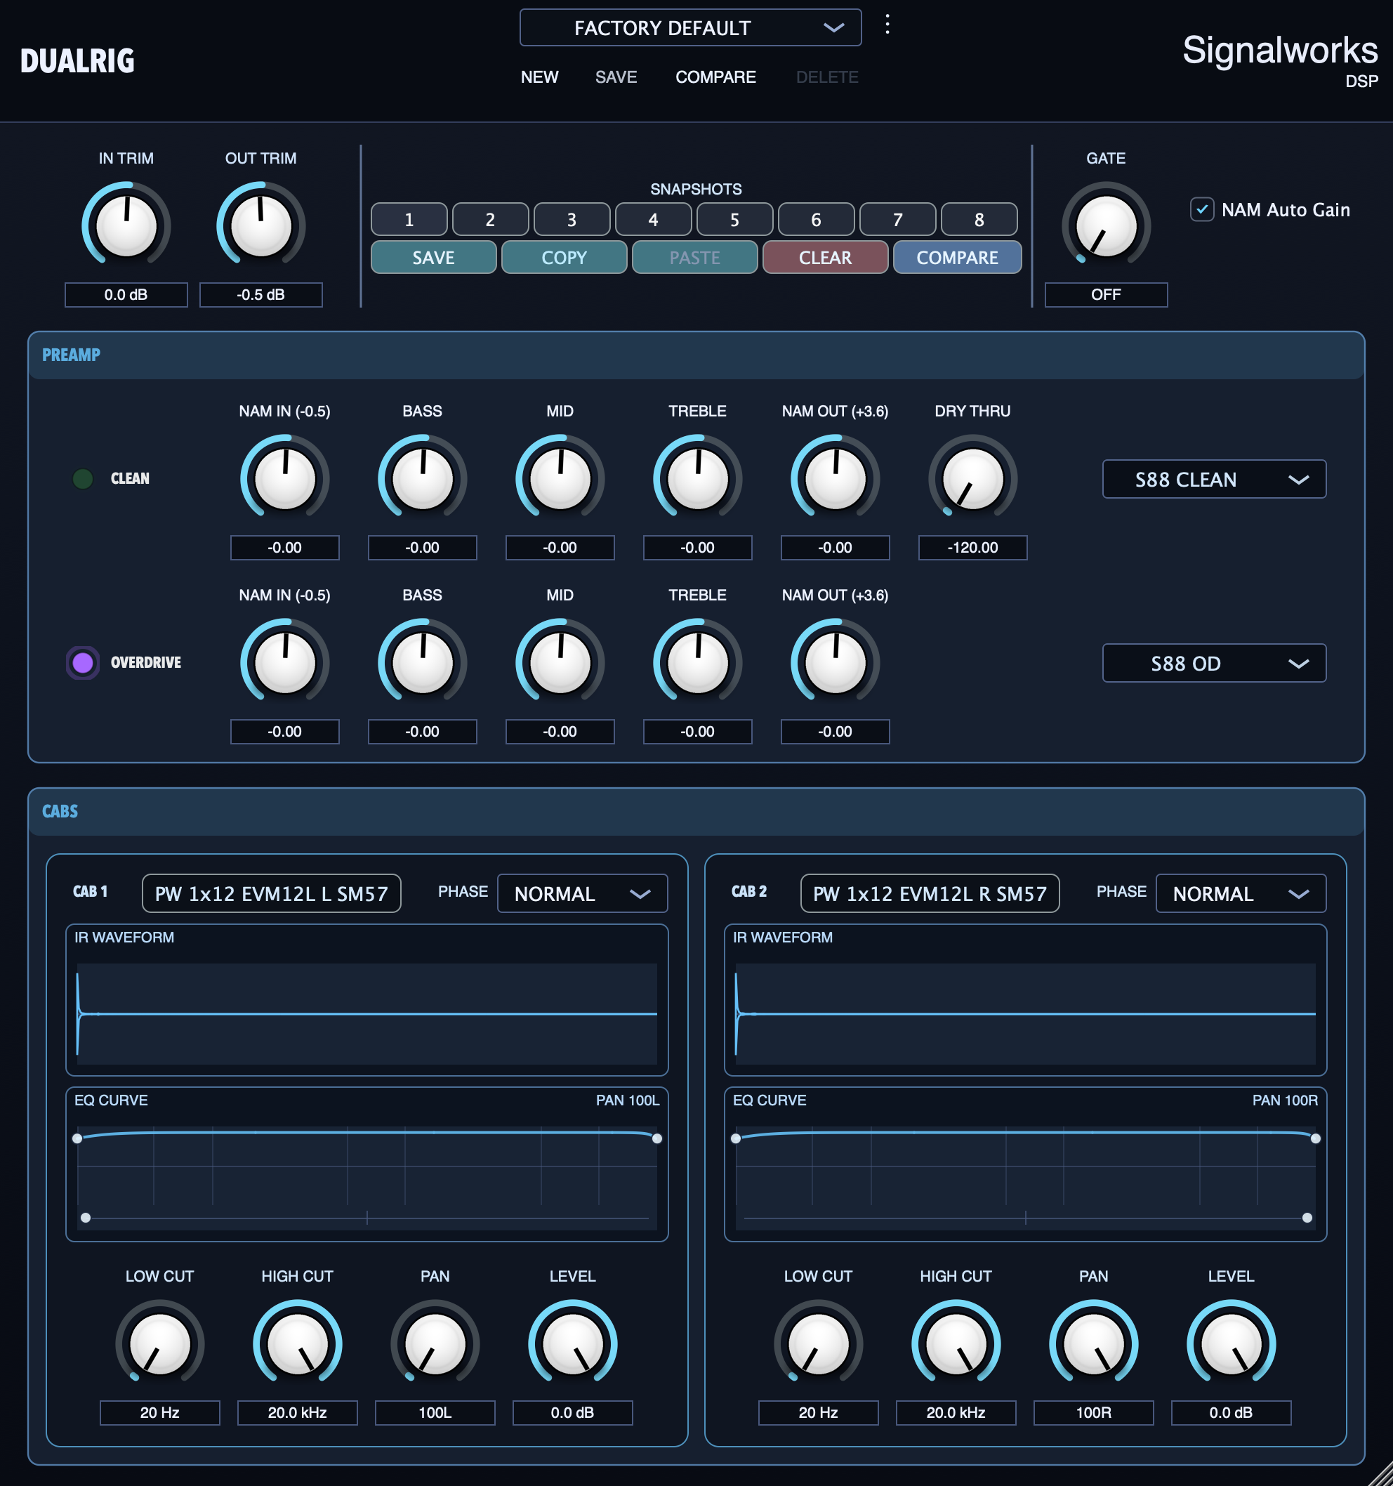Click Cab 2 100R pan value field
1393x1486 pixels.
tap(1093, 1413)
